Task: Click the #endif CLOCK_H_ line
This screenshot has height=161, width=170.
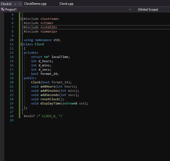Action: click(43, 116)
